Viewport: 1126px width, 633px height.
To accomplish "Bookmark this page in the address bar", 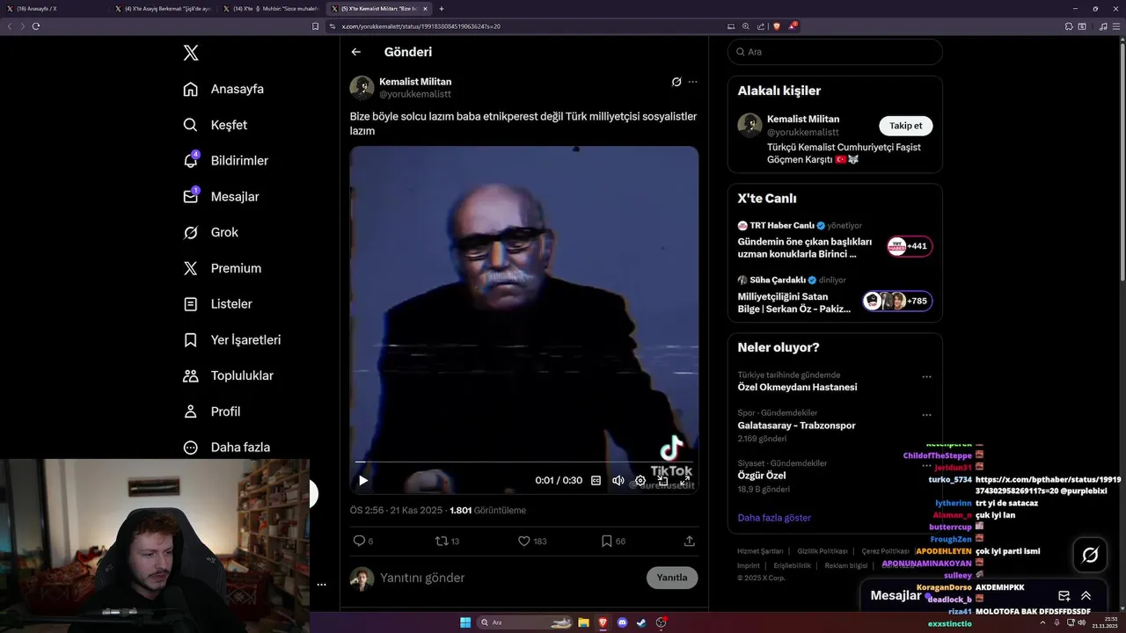I will (x=316, y=26).
